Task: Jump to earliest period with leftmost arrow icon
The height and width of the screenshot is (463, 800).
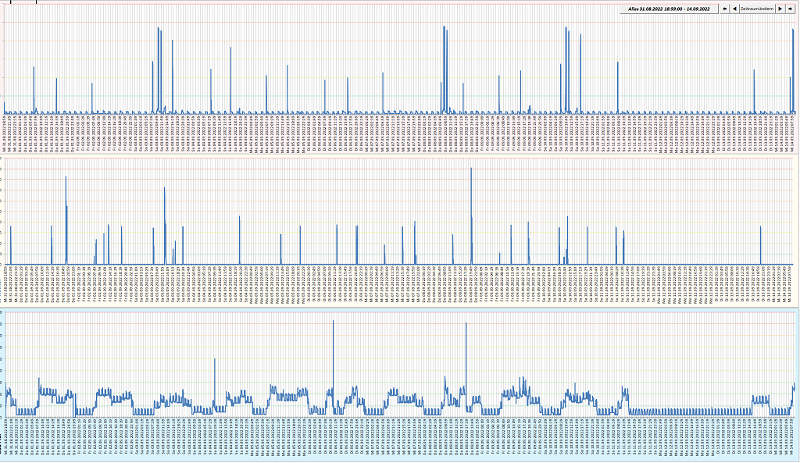Action: click(724, 9)
